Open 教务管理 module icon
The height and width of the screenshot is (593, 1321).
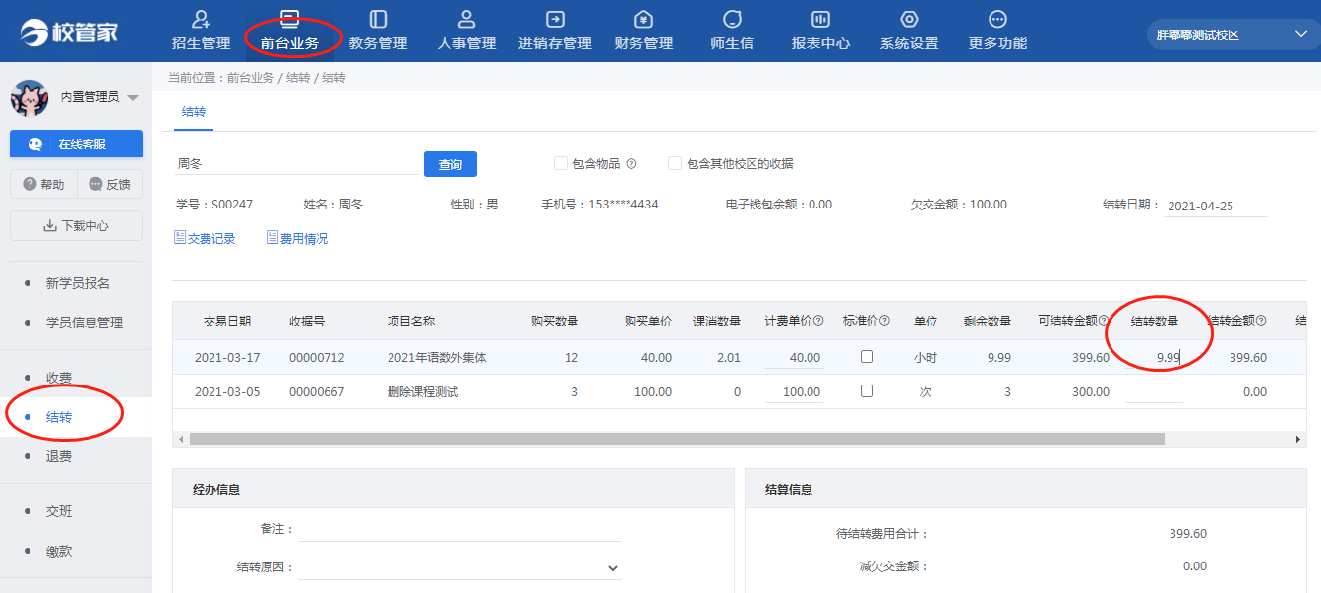click(378, 19)
